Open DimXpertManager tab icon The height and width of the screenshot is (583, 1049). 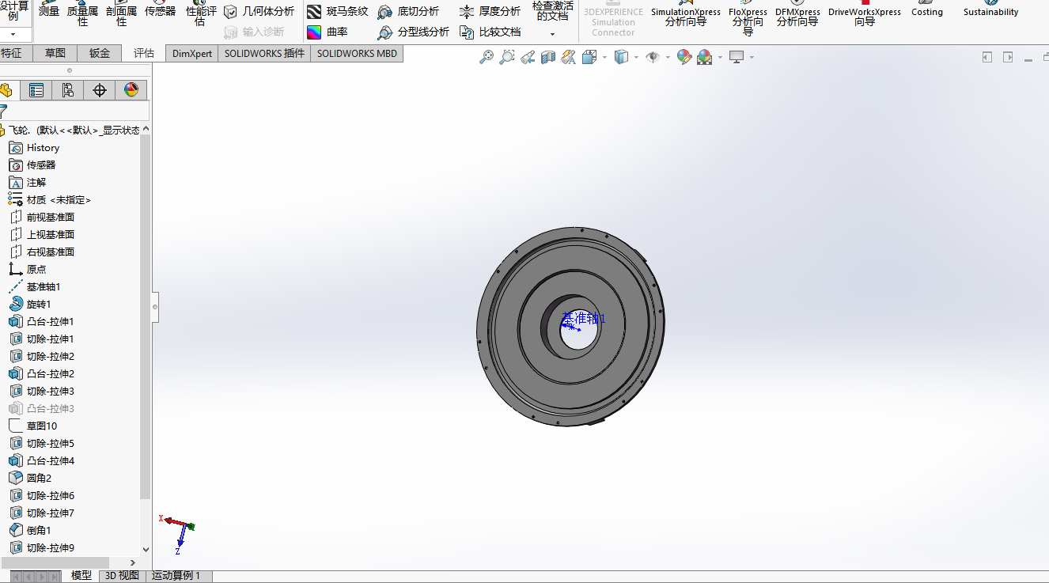click(100, 90)
